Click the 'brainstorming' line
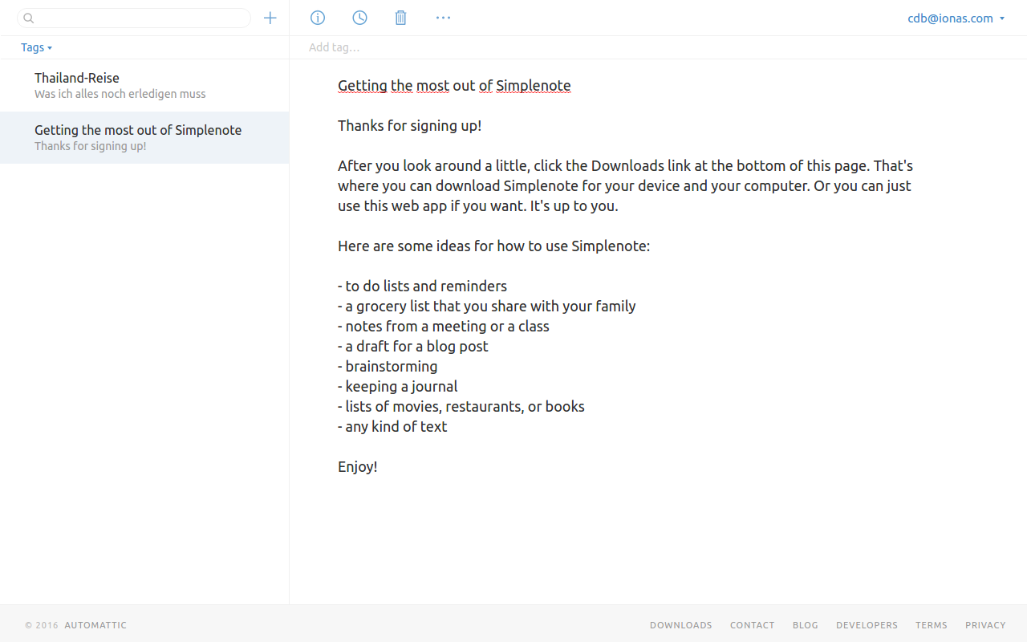 click(x=388, y=367)
